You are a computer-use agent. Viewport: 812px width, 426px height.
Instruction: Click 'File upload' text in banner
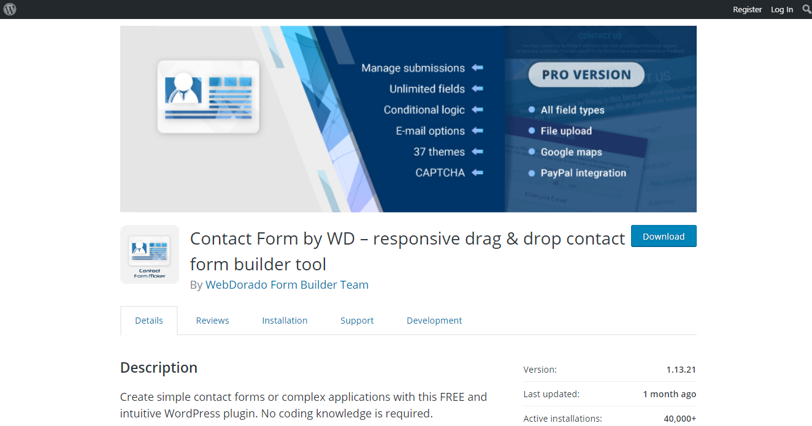click(566, 131)
